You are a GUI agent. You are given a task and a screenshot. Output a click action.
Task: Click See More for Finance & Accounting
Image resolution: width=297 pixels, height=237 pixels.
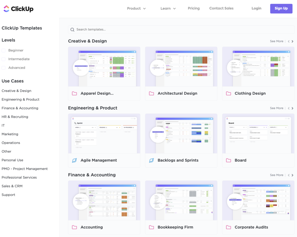(276, 175)
